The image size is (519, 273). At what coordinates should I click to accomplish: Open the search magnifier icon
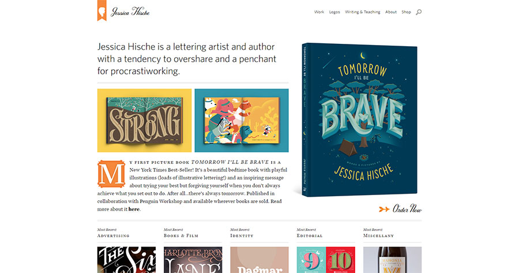coord(419,12)
